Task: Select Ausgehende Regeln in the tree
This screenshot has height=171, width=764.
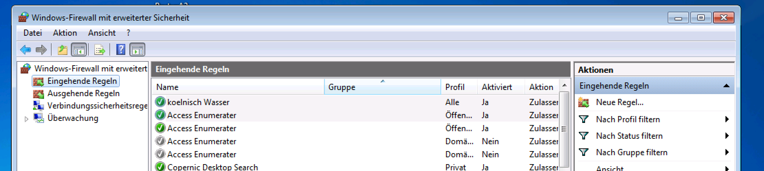Action: pos(83,93)
